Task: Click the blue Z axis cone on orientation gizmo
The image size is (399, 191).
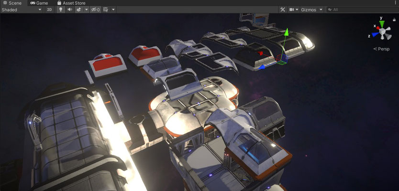Action: click(375, 34)
